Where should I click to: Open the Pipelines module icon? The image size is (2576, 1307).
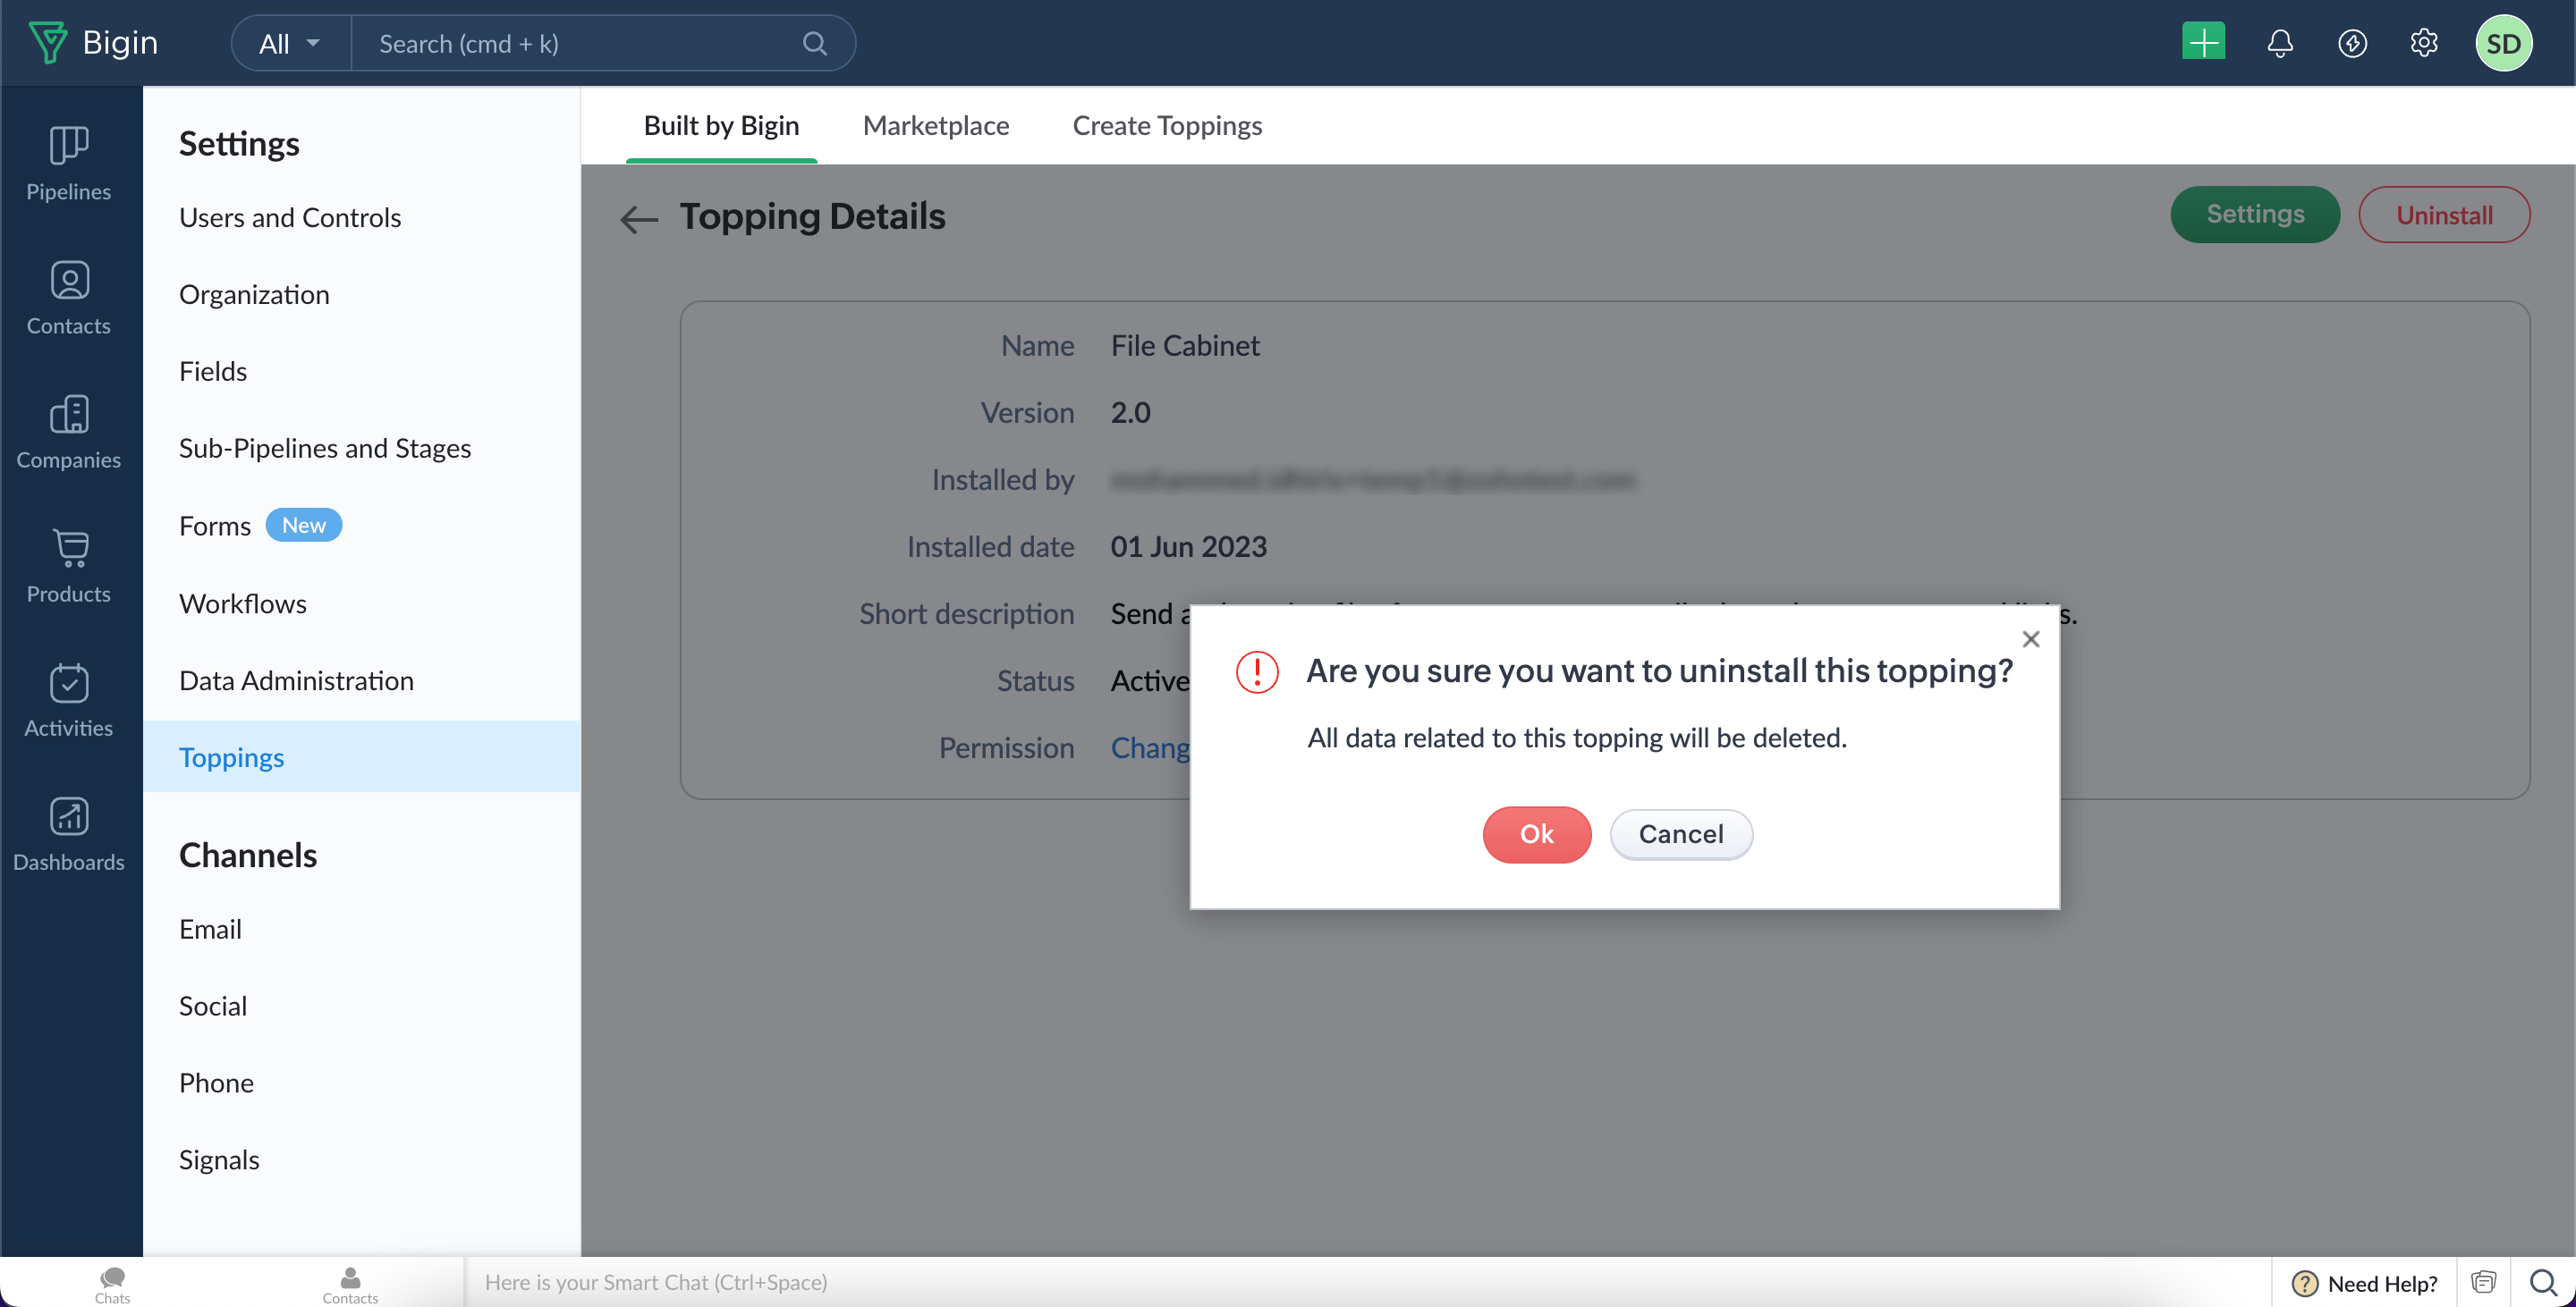(x=68, y=146)
